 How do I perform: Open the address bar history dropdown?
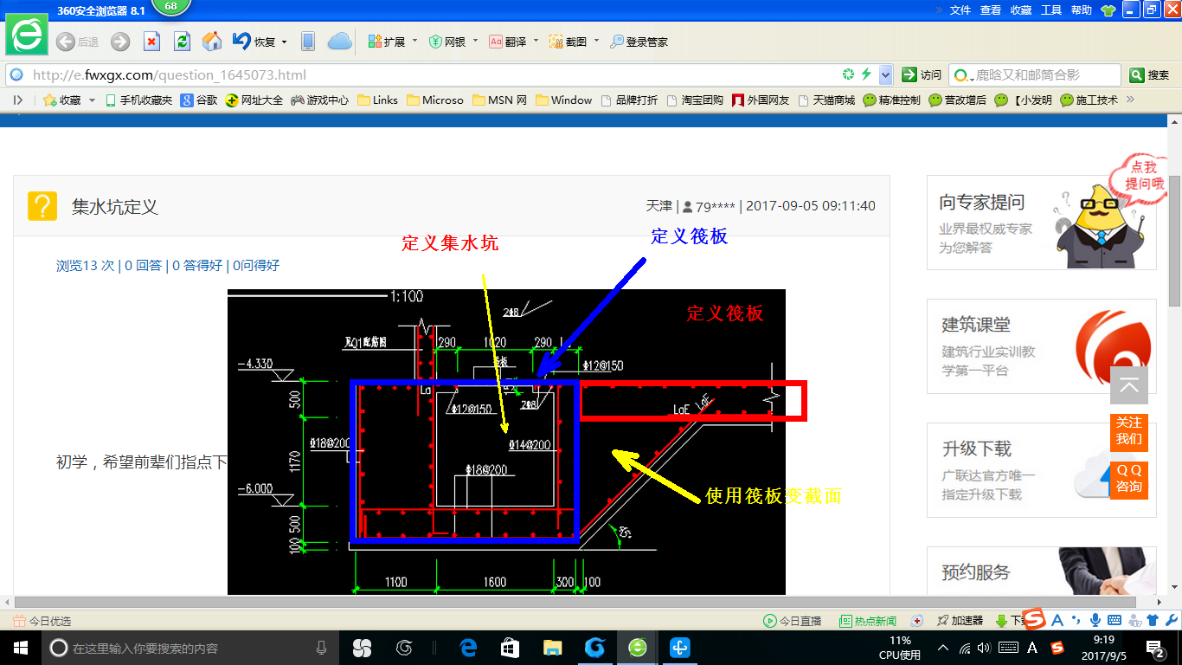(885, 74)
